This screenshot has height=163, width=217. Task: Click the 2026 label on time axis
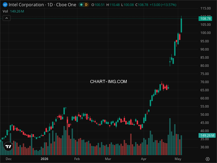coord(44,159)
